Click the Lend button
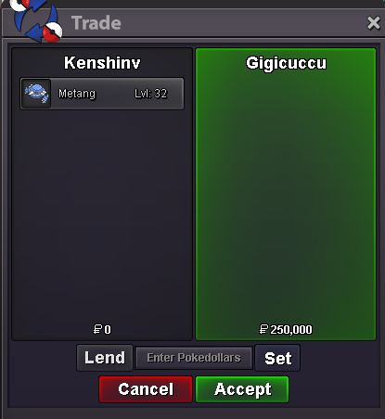Screen dimensions: 385x419 click(x=105, y=358)
